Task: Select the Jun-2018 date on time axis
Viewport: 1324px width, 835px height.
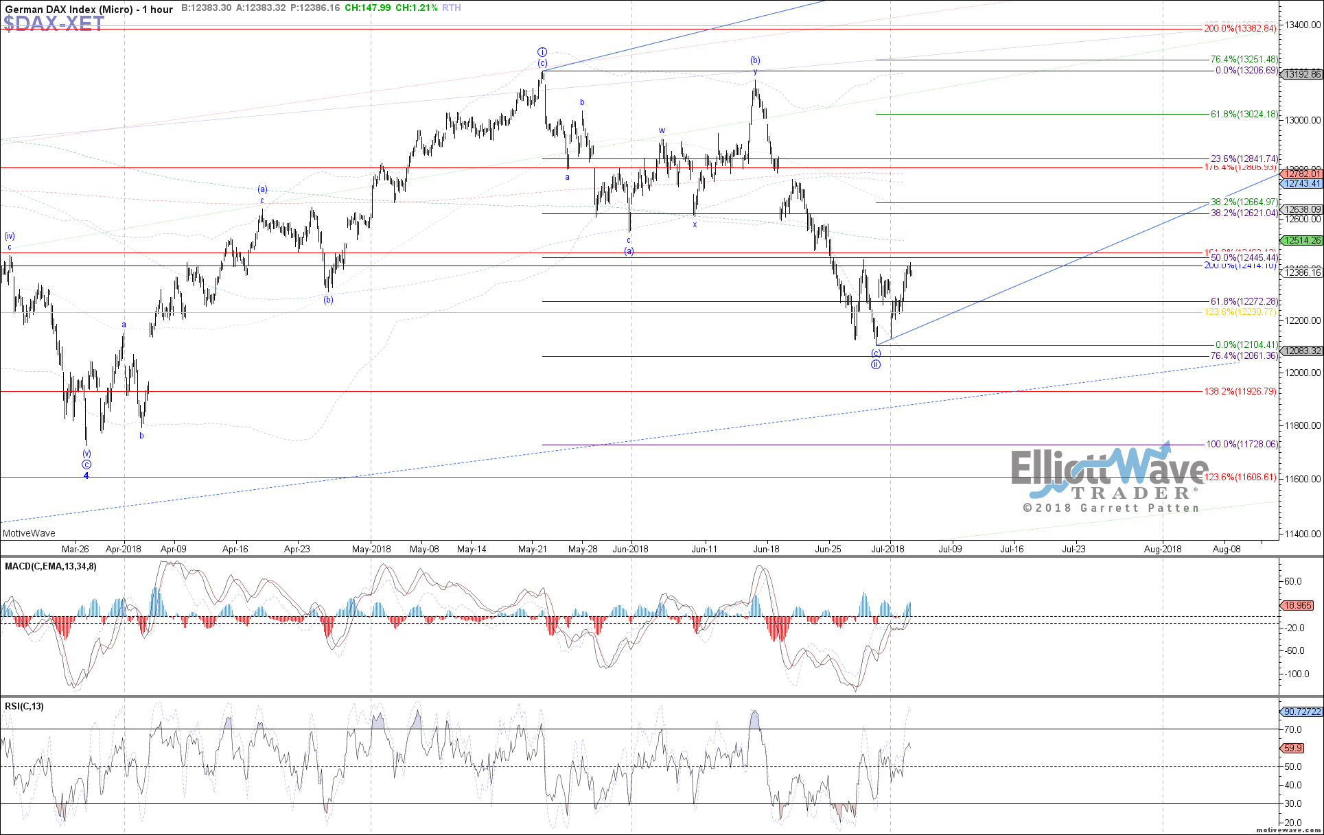Action: [x=630, y=549]
